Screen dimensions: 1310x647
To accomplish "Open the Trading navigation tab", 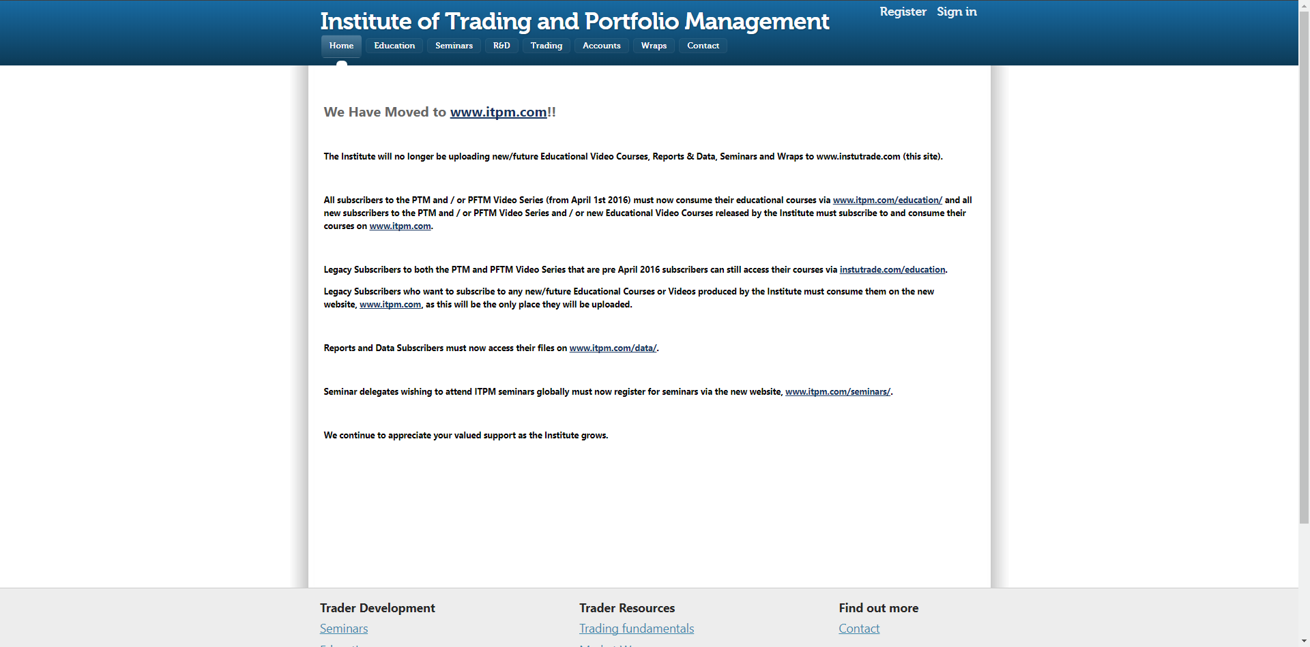I will (546, 46).
